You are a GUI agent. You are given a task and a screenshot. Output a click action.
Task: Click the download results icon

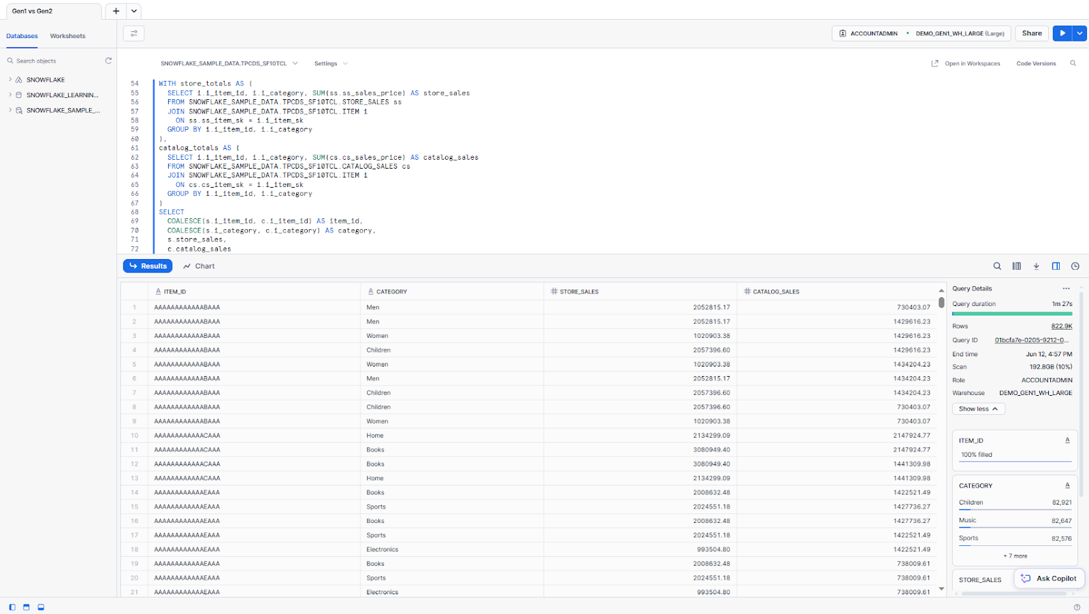point(1036,267)
